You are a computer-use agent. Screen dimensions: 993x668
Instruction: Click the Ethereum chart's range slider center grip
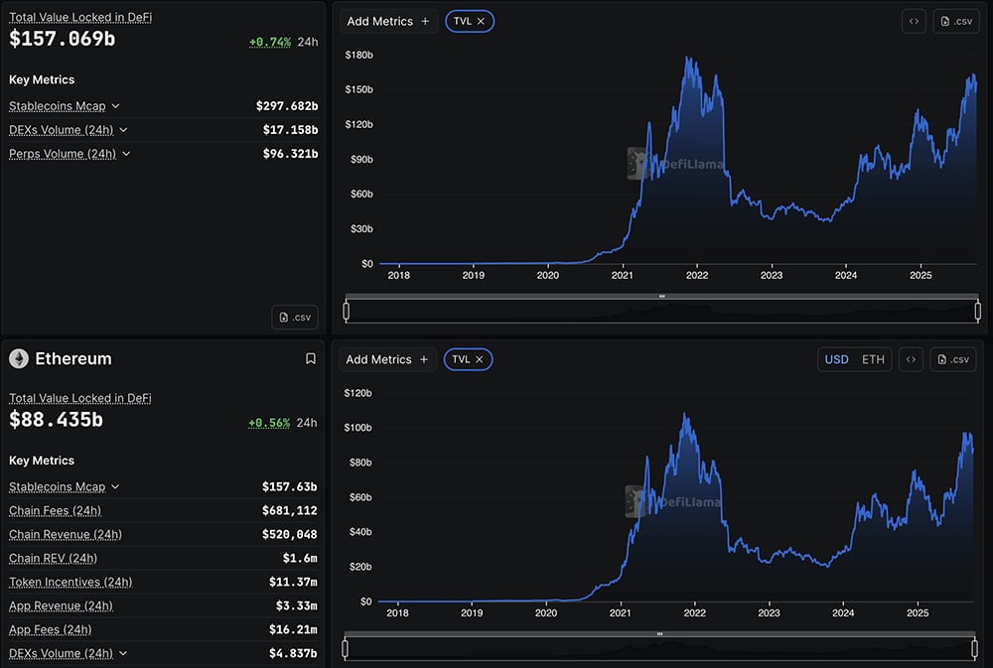660,634
